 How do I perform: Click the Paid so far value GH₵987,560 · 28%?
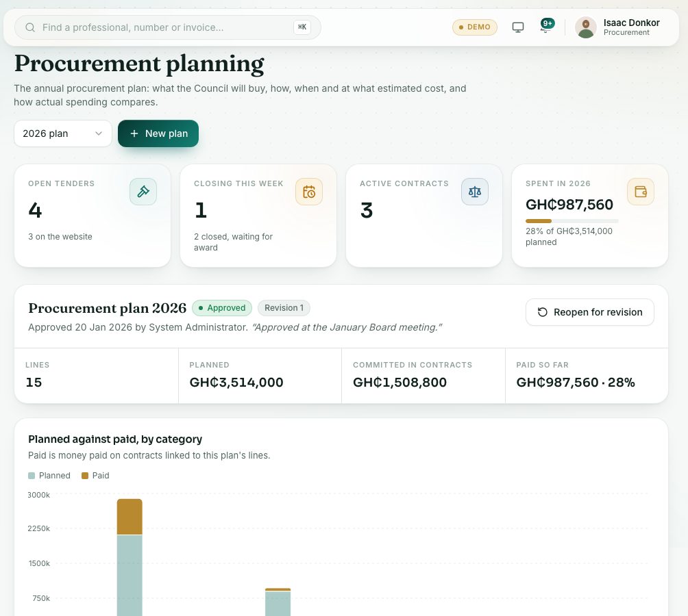[x=575, y=383]
